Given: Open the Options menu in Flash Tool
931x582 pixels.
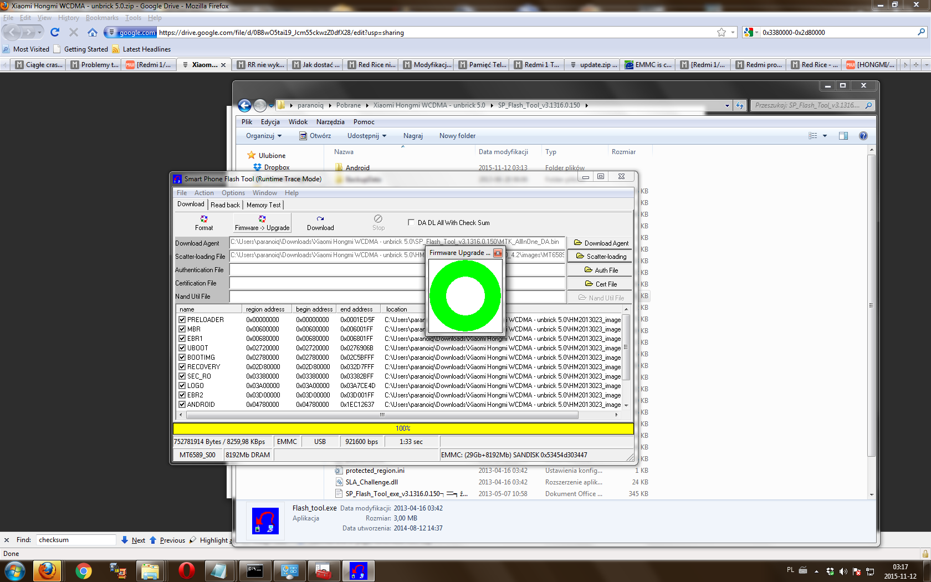Looking at the screenshot, I should pyautogui.click(x=233, y=193).
